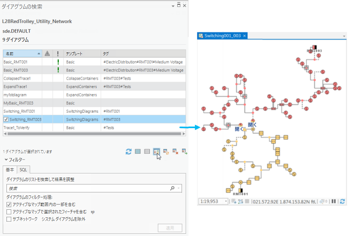The image size is (348, 236).
Task: Open the pane options menu arrow
Action: pyautogui.click(x=173, y=6)
